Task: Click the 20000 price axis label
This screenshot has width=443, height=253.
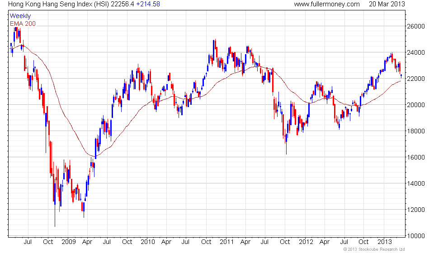Action: click(415, 105)
